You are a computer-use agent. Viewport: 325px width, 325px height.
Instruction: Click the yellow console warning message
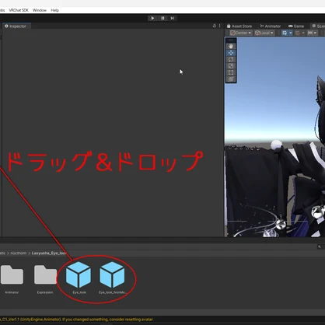76,320
